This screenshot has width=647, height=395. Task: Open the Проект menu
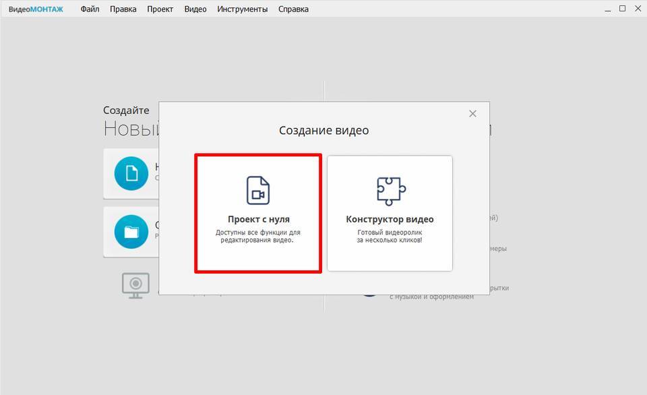click(160, 9)
